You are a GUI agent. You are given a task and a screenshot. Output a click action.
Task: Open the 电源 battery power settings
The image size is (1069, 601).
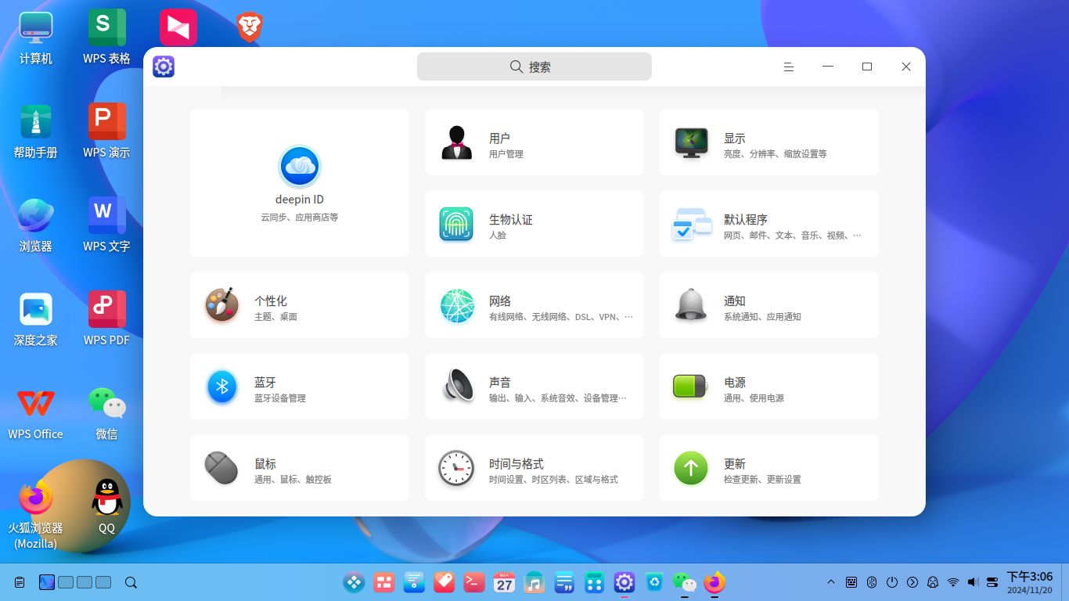(x=768, y=387)
